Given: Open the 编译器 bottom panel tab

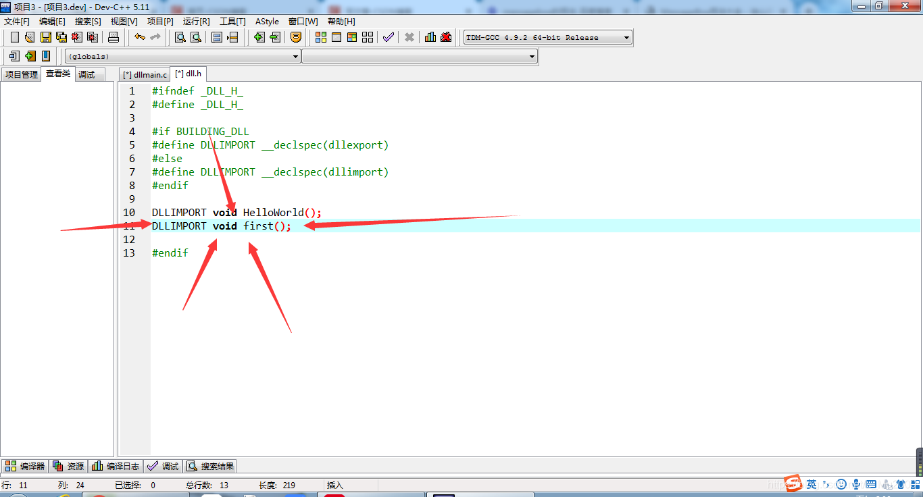Looking at the screenshot, I should (x=25, y=466).
